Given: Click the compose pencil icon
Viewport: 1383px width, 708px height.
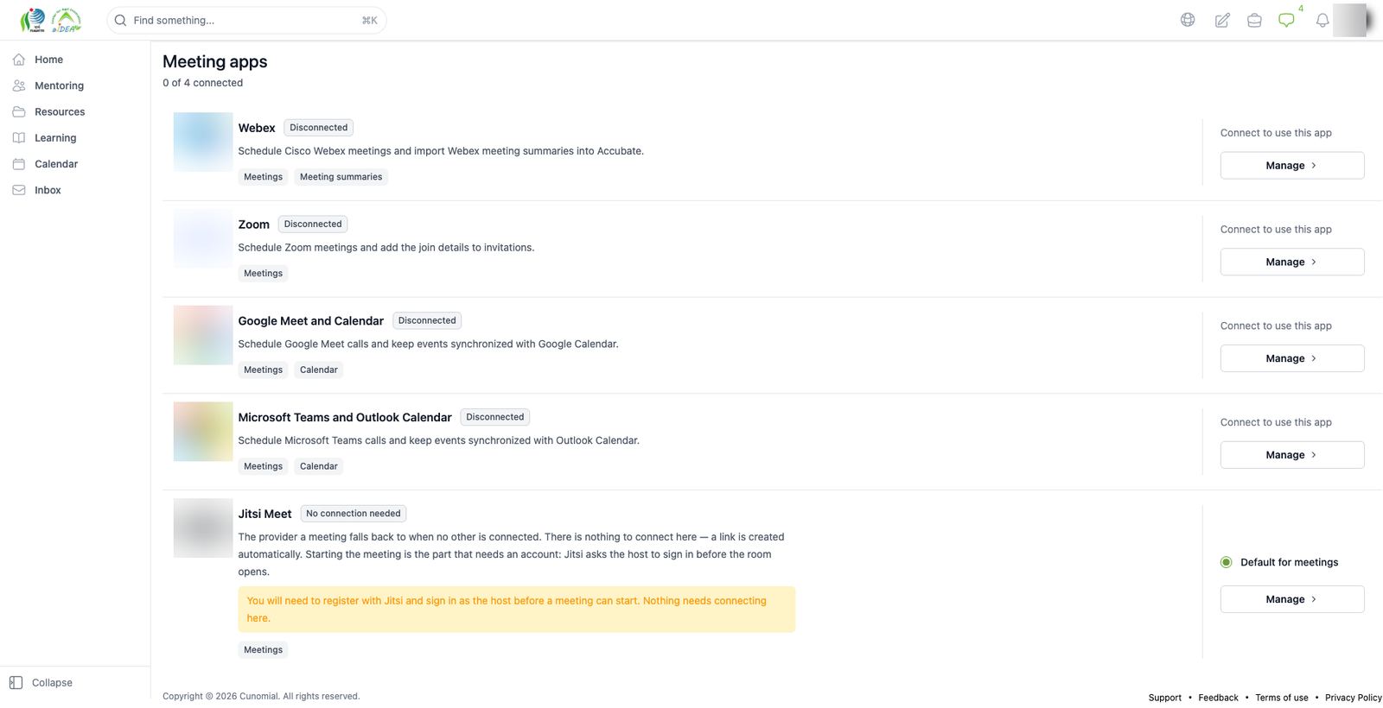Looking at the screenshot, I should click(1222, 20).
